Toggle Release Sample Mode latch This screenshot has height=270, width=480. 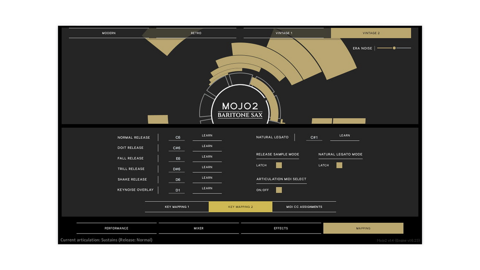(279, 165)
